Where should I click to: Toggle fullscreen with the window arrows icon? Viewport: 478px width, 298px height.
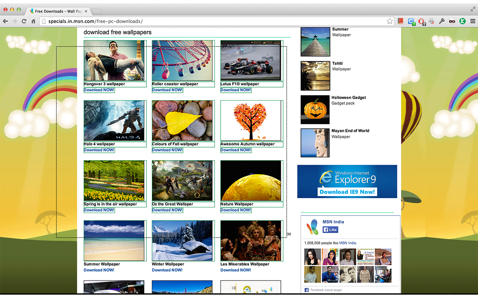(473, 9)
